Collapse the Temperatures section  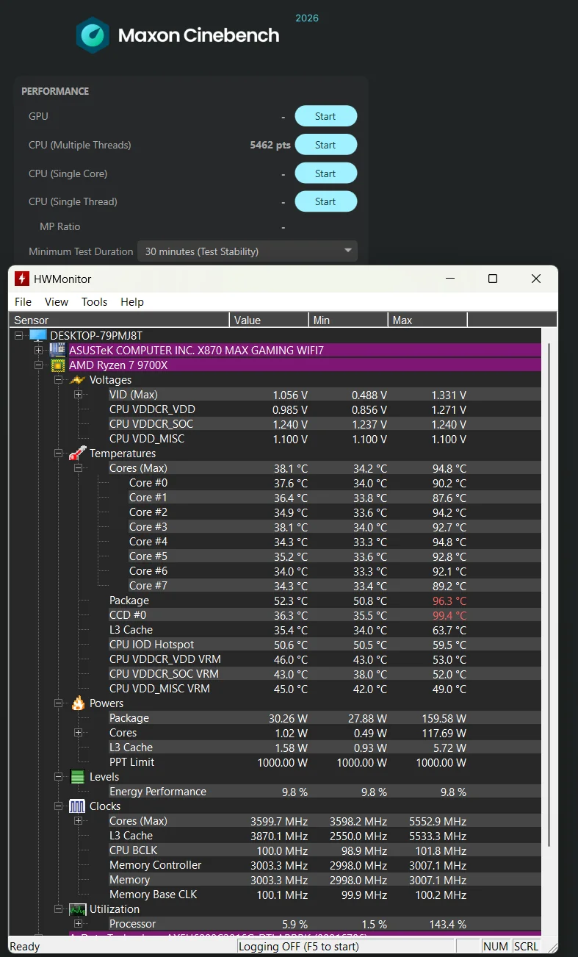[x=59, y=454]
